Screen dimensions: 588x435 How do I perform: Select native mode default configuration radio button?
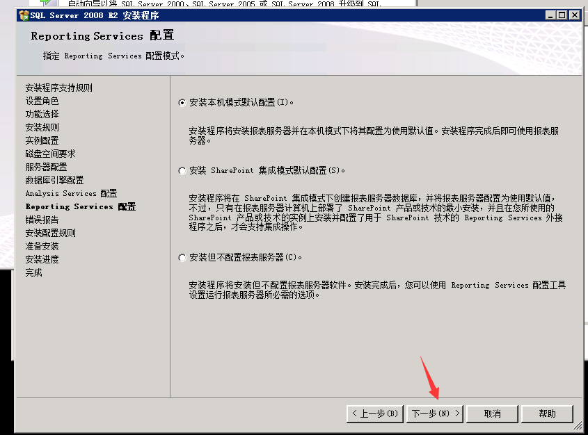(182, 103)
